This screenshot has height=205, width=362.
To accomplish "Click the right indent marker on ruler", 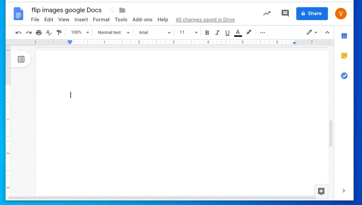I will 294,43.
